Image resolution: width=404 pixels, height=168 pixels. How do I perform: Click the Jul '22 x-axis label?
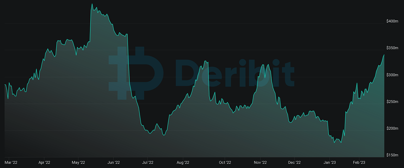tap(148, 163)
